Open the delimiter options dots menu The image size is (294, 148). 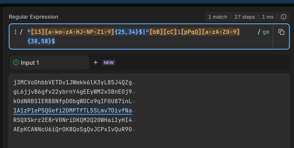[x=15, y=32]
